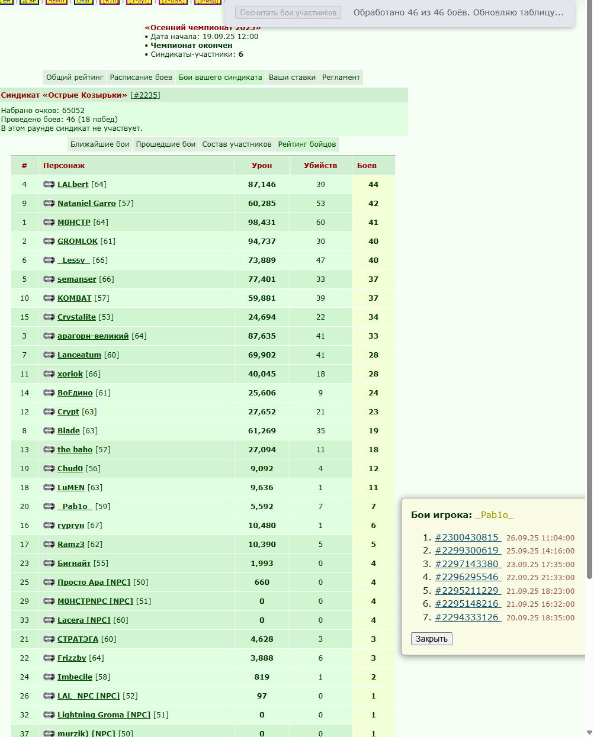Image resolution: width=594 pixels, height=737 pixels.
Task: Click the icon next to Просто Ара [NPC]
Action: [x=49, y=582]
